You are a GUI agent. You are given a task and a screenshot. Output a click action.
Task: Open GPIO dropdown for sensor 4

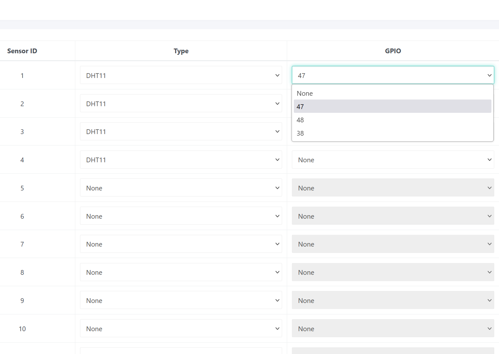pyautogui.click(x=393, y=160)
